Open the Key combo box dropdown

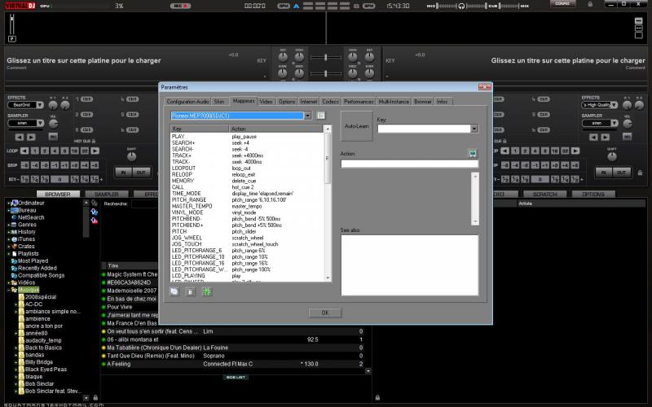pyautogui.click(x=474, y=129)
